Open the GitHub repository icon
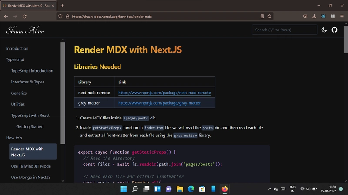This screenshot has width=348, height=195. click(x=335, y=30)
